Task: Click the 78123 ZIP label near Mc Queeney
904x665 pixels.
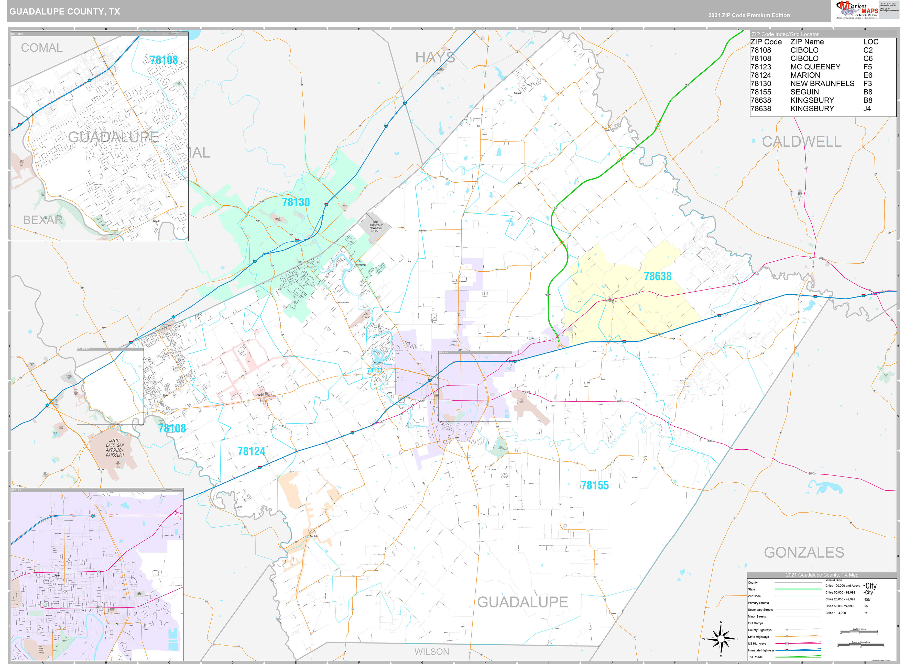Action: click(375, 370)
